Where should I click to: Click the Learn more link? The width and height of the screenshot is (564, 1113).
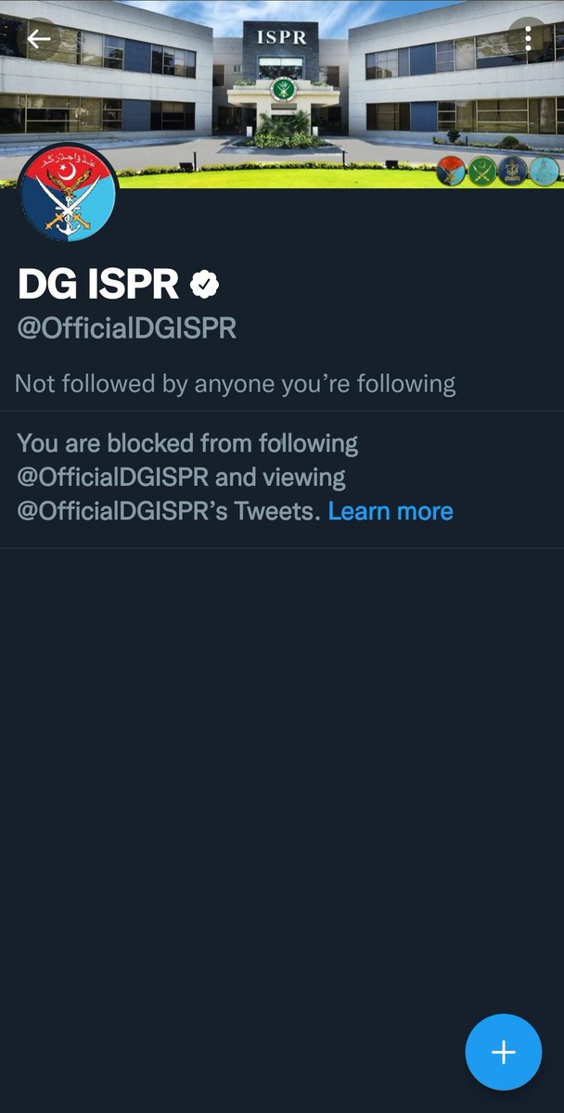coord(391,511)
